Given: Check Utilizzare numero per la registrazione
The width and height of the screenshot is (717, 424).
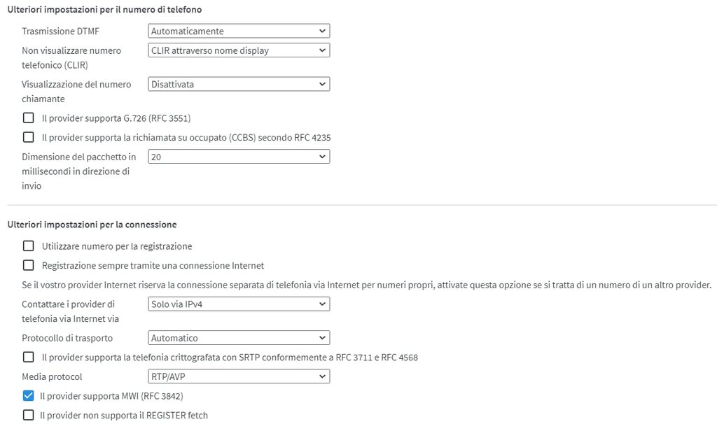Looking at the screenshot, I should pyautogui.click(x=29, y=246).
